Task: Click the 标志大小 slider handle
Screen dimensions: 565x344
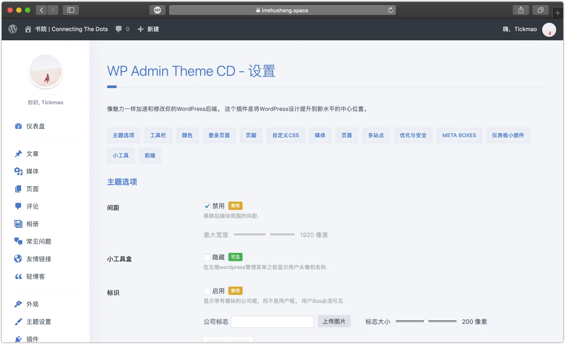Action: (x=426, y=322)
